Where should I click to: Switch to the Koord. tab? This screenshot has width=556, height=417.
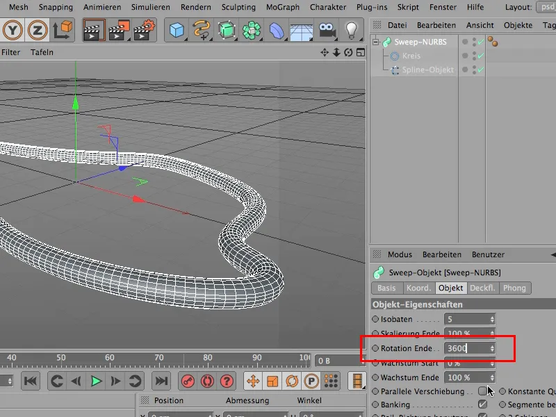[419, 288]
